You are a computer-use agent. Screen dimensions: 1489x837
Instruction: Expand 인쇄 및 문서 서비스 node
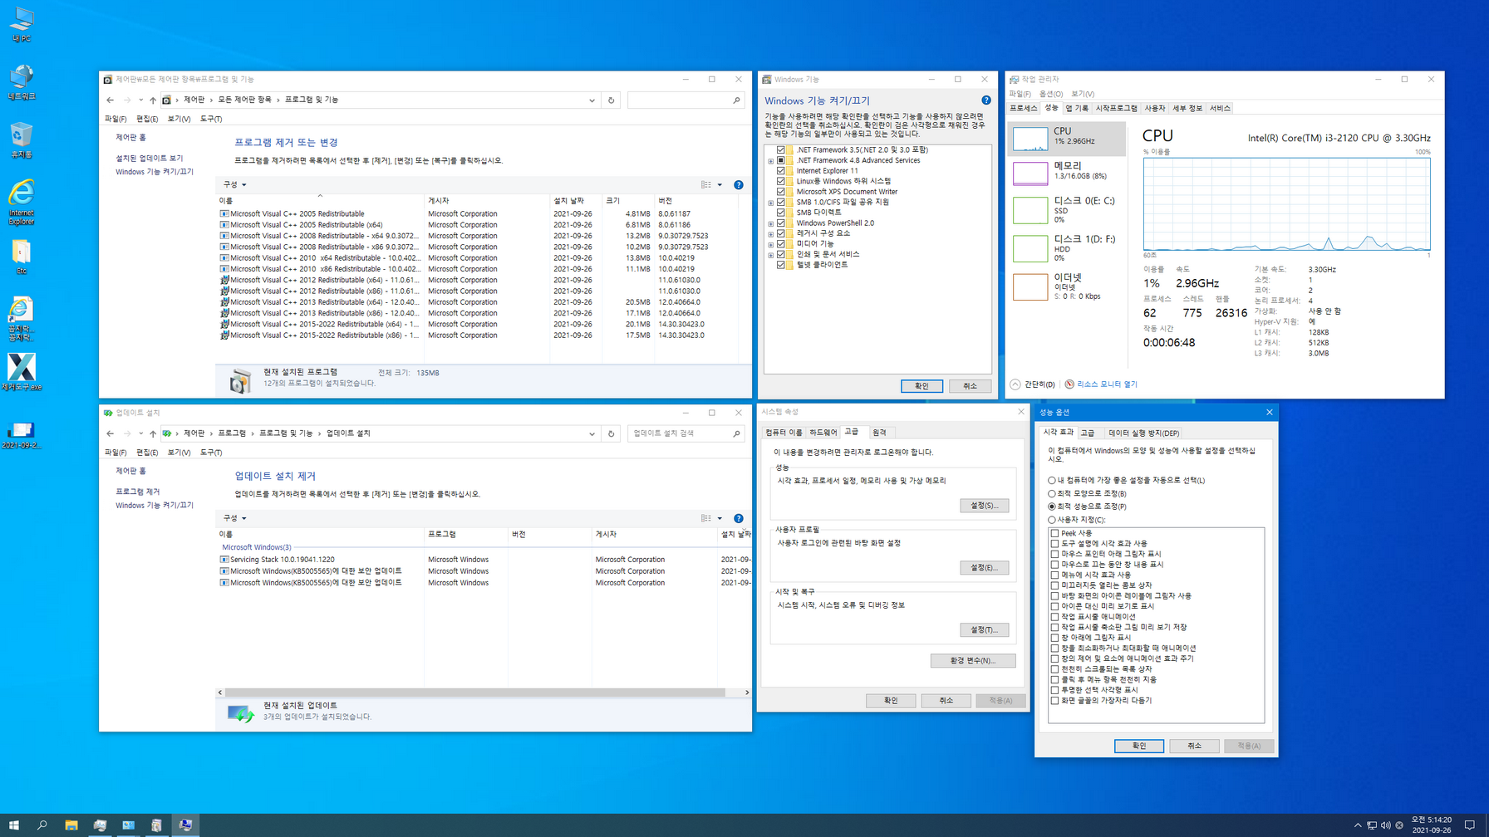click(771, 255)
